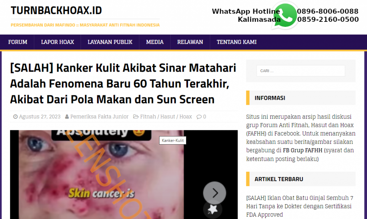Image resolution: width=367 pixels, height=219 pixels.
Task: Click the green WhatsApp logo icon
Action: coord(285,15)
